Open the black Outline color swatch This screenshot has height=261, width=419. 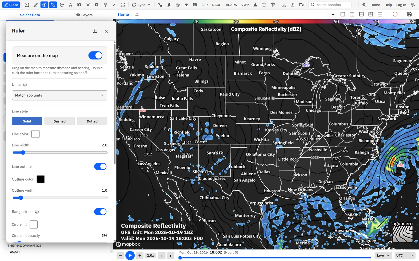click(41, 179)
